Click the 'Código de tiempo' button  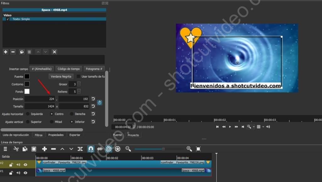click(x=69, y=69)
